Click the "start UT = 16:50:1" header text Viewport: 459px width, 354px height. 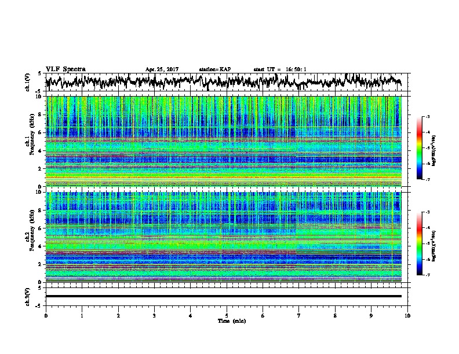(x=280, y=69)
